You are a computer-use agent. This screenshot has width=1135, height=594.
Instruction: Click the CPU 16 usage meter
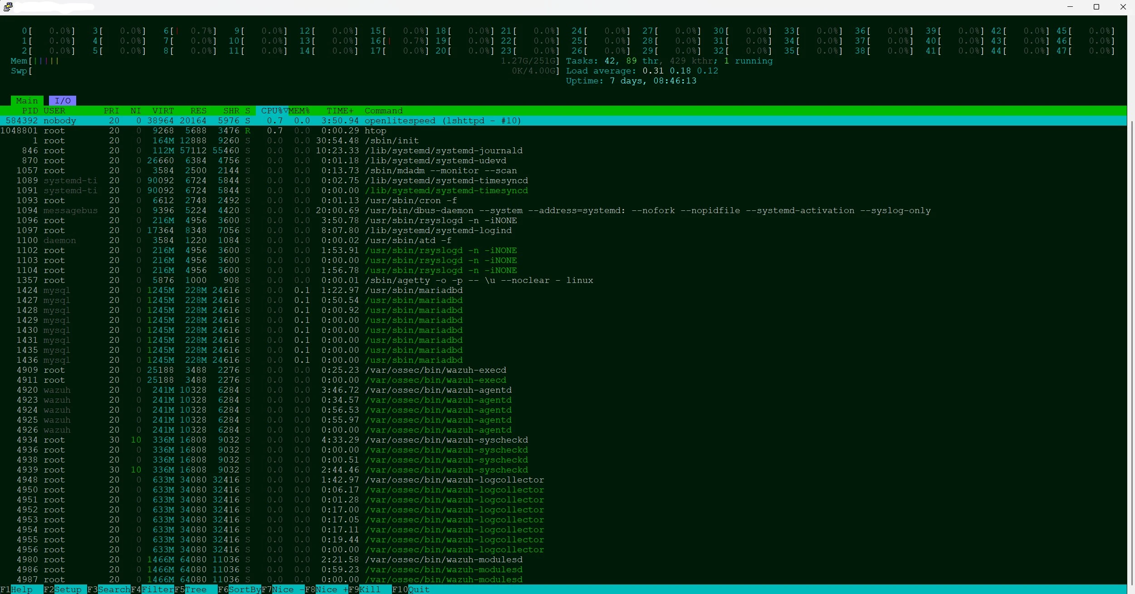tap(399, 41)
